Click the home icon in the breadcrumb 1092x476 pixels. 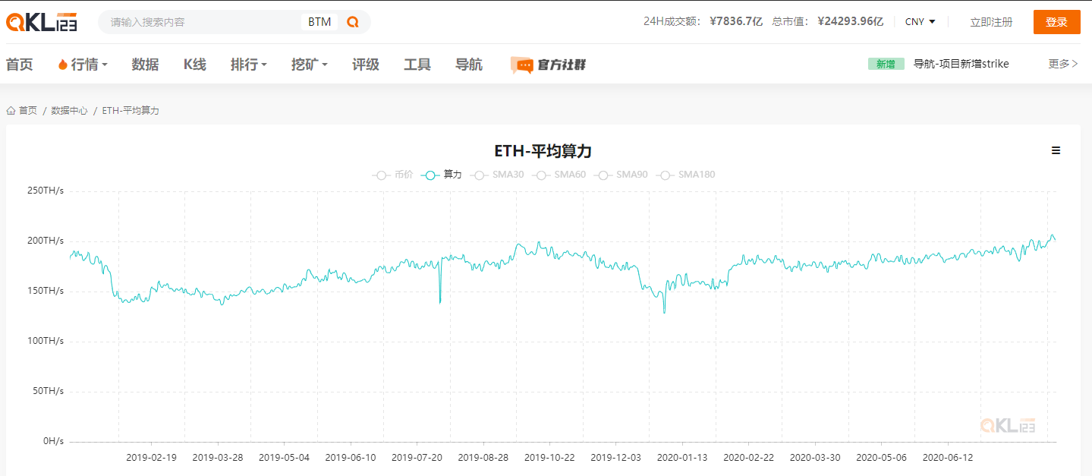[10, 110]
